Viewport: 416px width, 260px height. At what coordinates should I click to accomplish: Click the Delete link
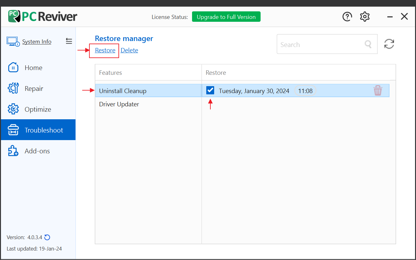coord(129,50)
